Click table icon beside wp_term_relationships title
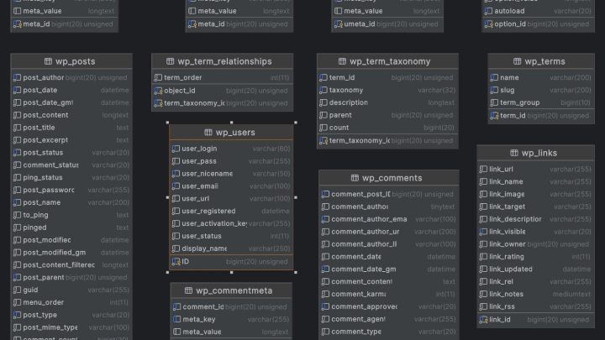Viewport: 605px width, 340px height. click(x=170, y=61)
